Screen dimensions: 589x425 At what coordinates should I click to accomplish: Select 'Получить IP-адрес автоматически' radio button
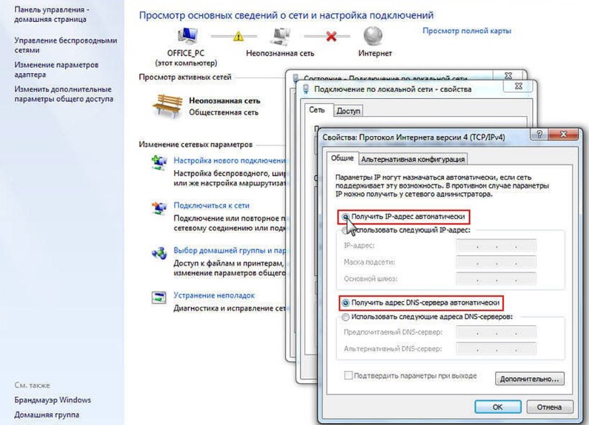click(345, 217)
